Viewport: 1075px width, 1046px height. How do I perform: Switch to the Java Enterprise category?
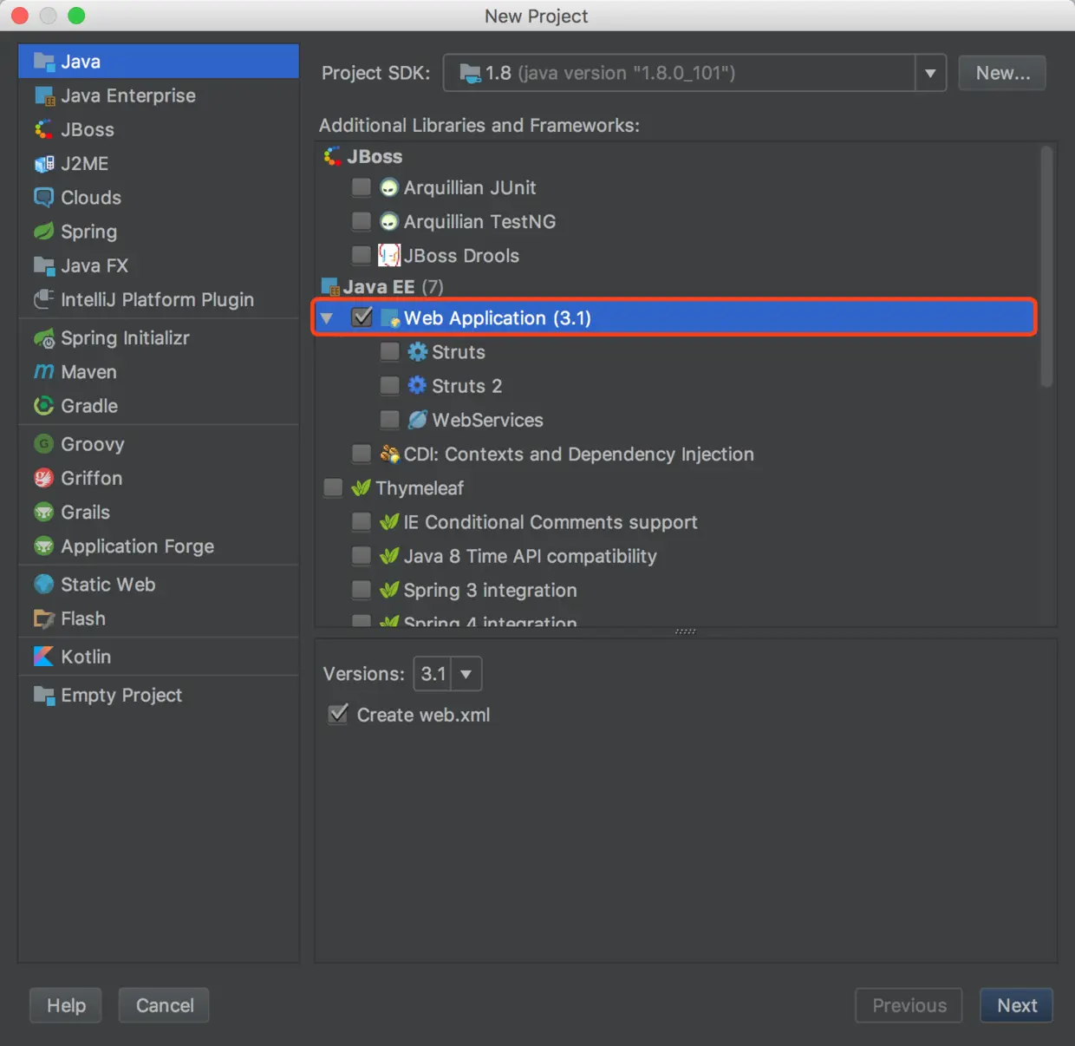click(x=127, y=95)
